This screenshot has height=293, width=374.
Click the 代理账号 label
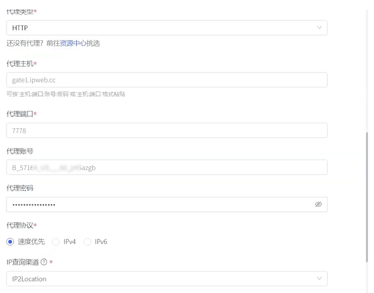tap(20, 151)
